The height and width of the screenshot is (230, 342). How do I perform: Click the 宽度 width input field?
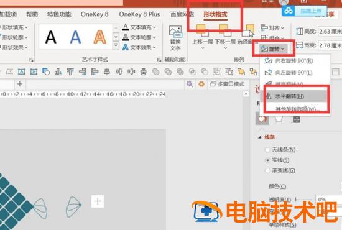(330, 45)
